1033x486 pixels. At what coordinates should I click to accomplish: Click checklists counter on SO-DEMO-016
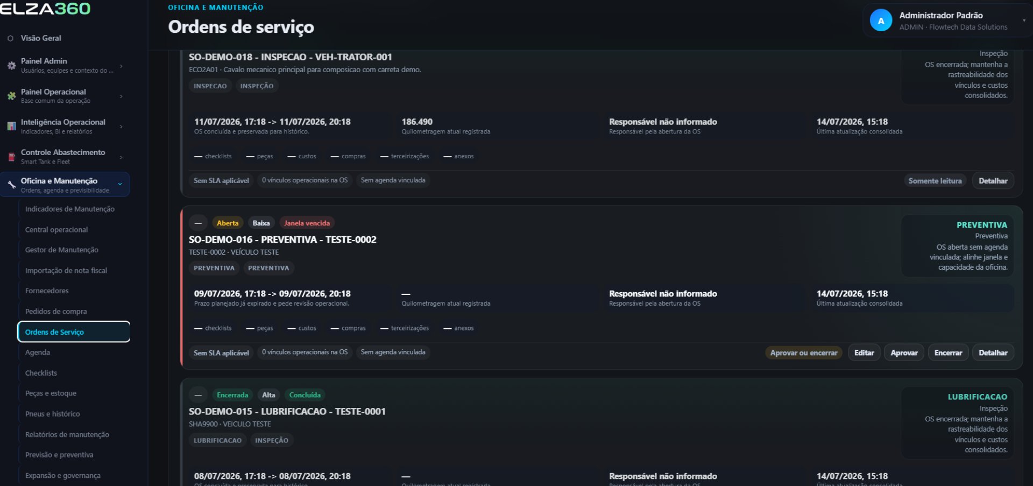(213, 328)
